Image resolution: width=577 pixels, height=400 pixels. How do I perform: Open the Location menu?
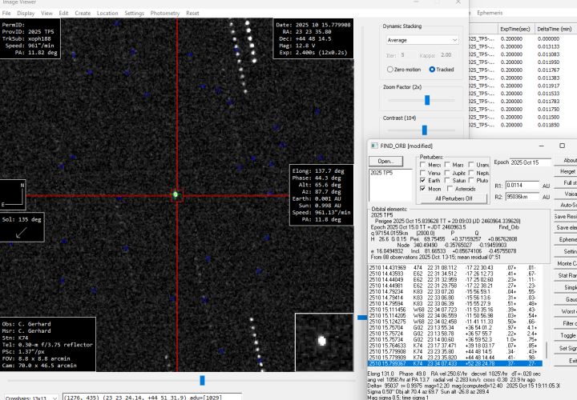click(107, 14)
